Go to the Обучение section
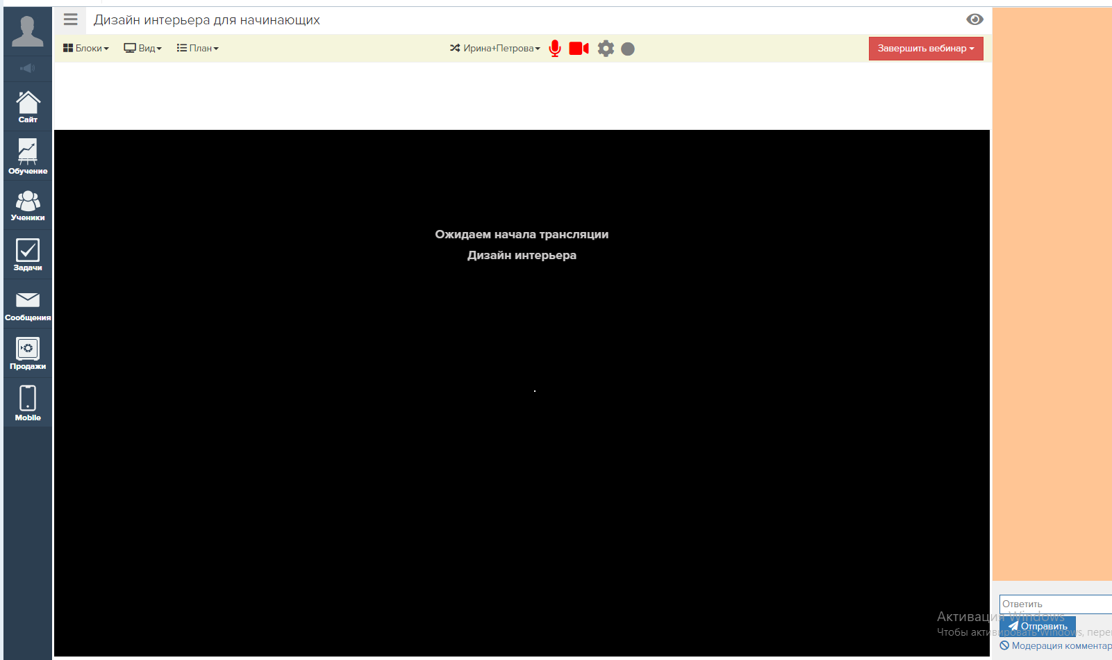The height and width of the screenshot is (660, 1112). click(28, 156)
